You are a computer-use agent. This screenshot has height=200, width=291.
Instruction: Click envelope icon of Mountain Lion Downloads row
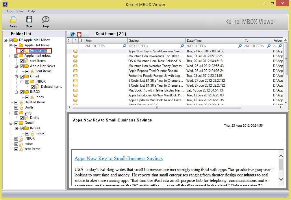[x=75, y=56]
